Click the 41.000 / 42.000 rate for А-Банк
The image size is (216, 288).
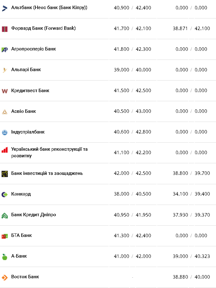132,256
